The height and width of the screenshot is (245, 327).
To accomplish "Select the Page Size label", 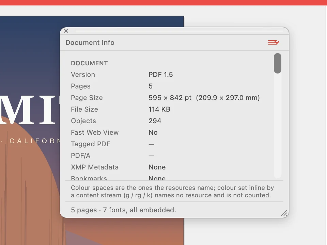I will click(87, 98).
